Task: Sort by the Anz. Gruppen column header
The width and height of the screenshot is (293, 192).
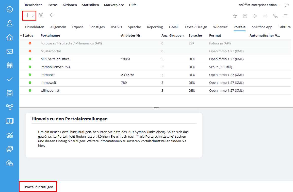Action: [x=172, y=36]
